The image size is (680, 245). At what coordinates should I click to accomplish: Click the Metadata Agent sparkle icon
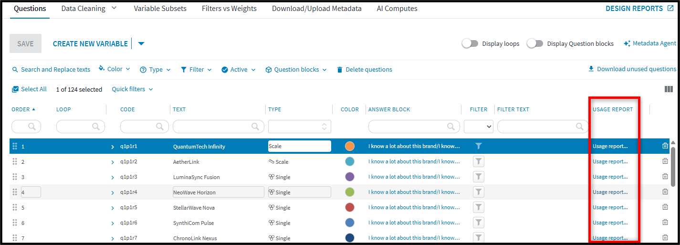pyautogui.click(x=627, y=43)
